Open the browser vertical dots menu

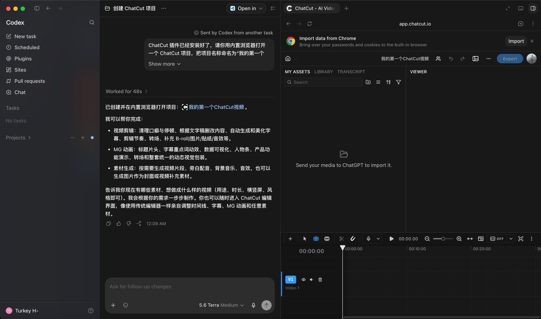point(533,24)
